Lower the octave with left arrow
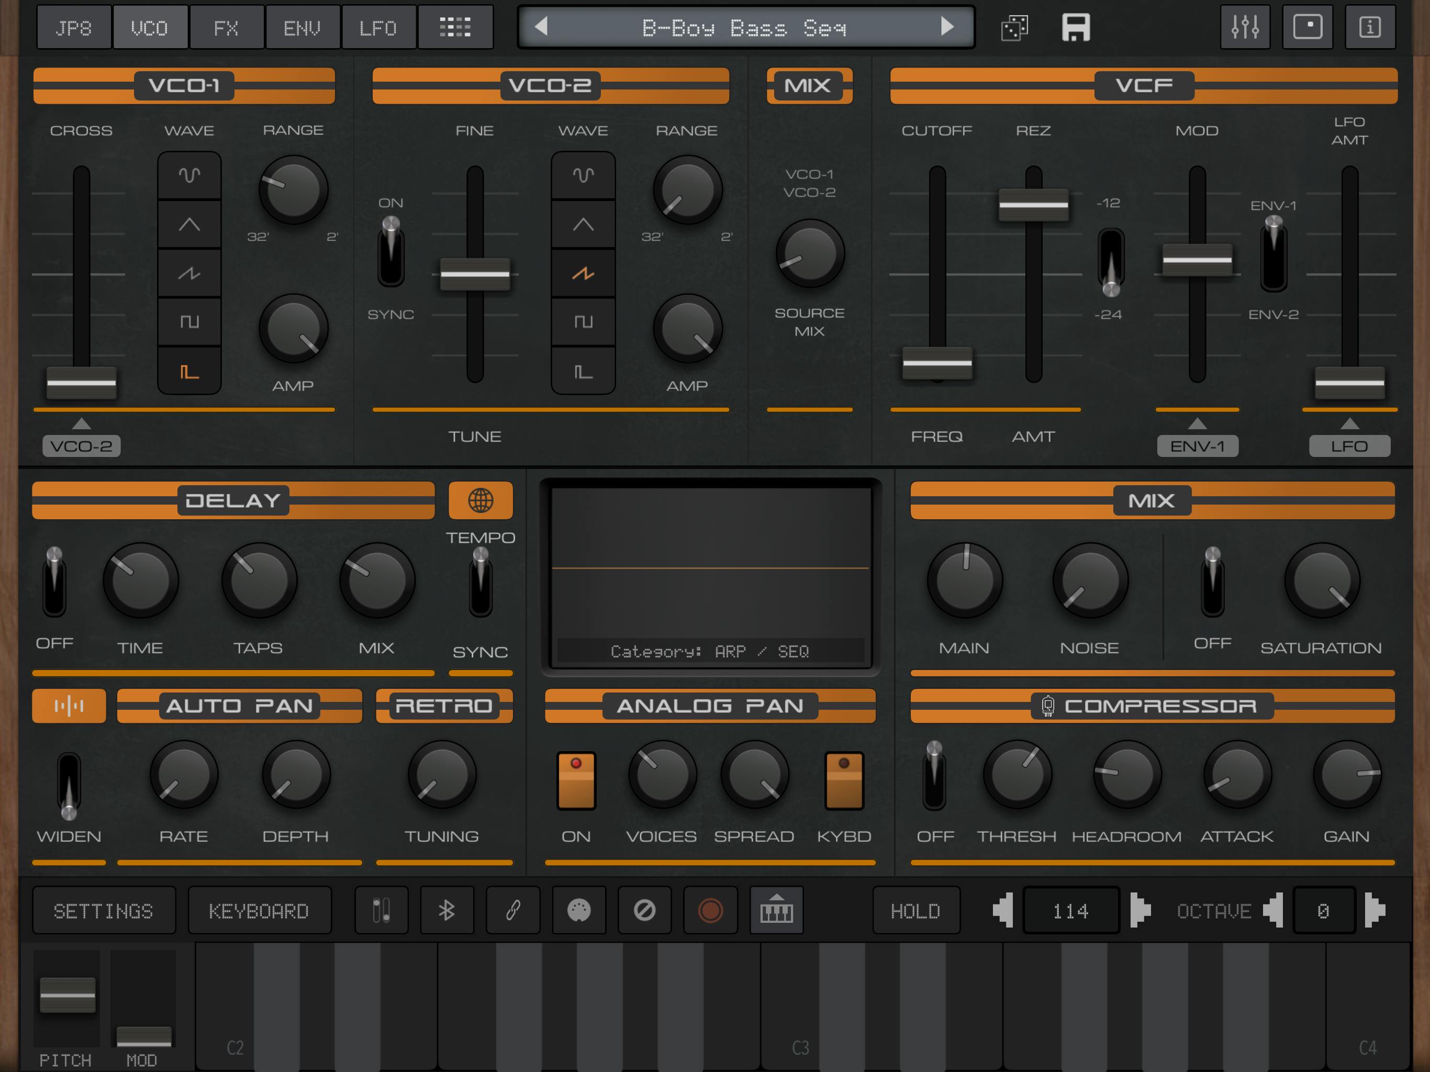The width and height of the screenshot is (1430, 1072). 1273,910
